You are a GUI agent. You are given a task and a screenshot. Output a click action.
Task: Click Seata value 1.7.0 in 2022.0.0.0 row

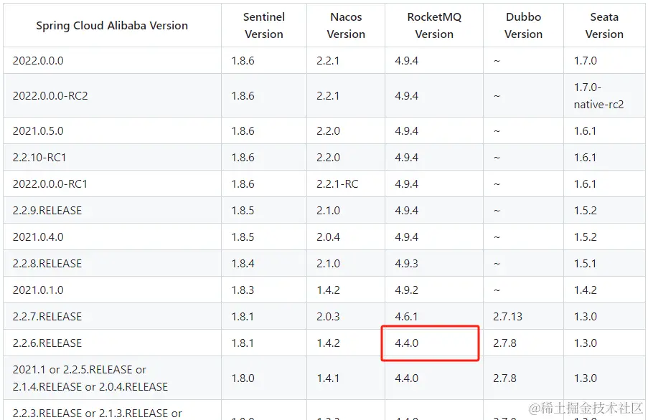click(585, 61)
